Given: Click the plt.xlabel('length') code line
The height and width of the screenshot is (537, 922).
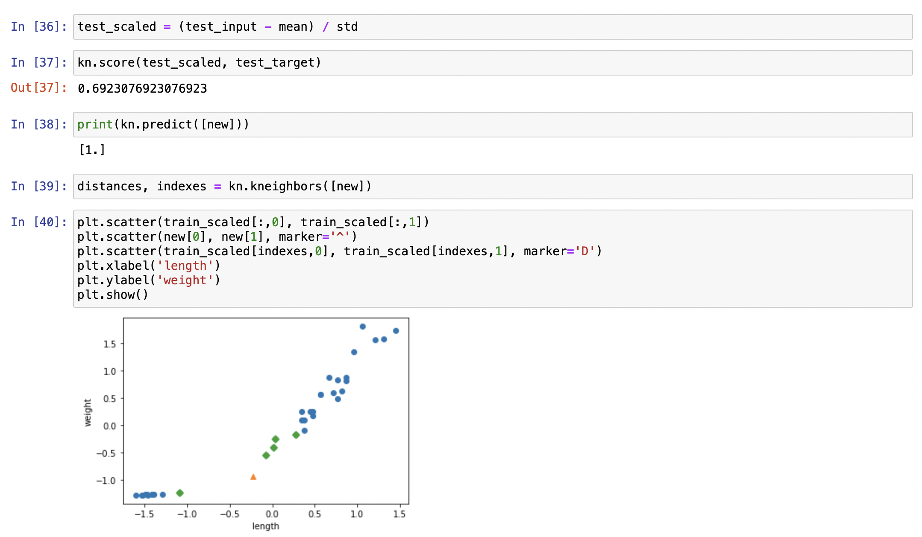Looking at the screenshot, I should [149, 266].
